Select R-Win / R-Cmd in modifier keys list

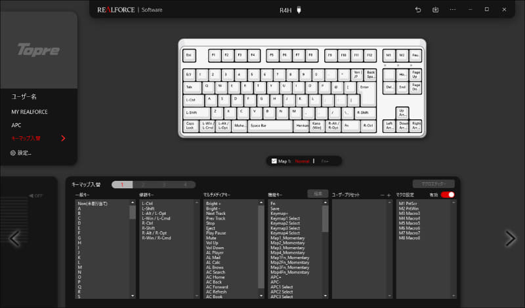coord(156,238)
